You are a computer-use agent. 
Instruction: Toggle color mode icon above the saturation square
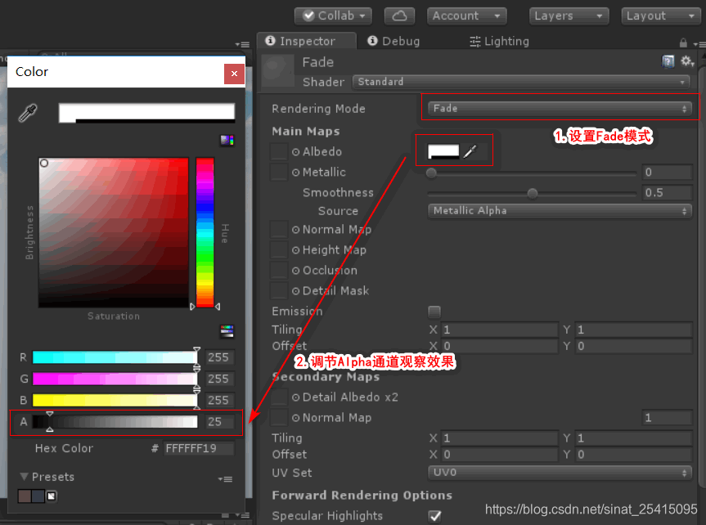coord(227,140)
